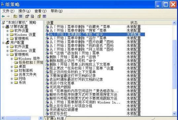Select 软件设置 label under 用户配置
This screenshot has width=178, height=120.
(x=22, y=46)
